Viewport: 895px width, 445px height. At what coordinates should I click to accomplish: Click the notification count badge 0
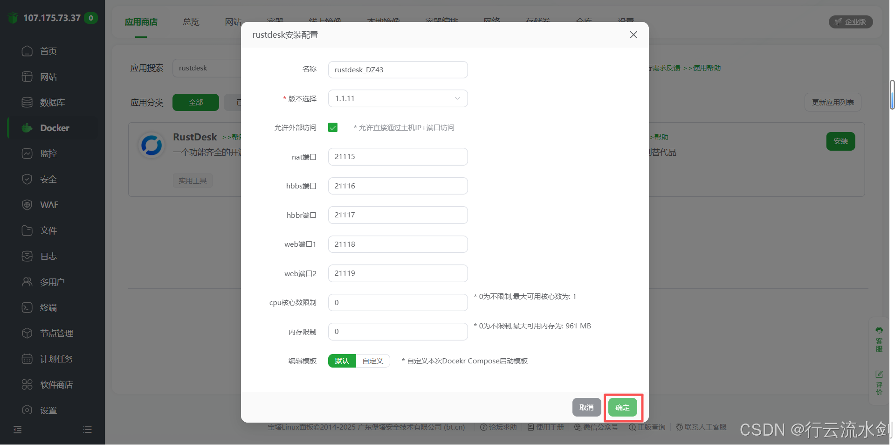point(91,18)
